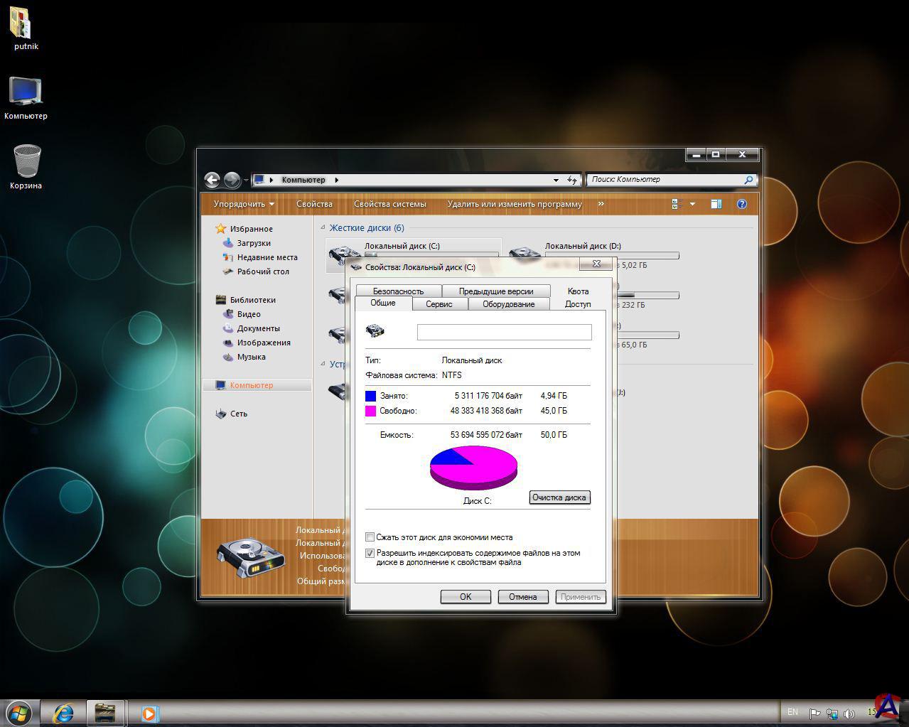Open the Упорядочить dropdown menu
909x727 pixels.
click(x=244, y=204)
